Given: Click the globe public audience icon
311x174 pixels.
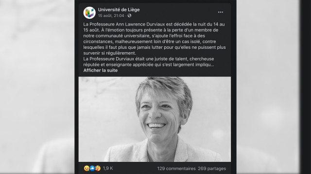Looking at the screenshot, I should (129, 15).
